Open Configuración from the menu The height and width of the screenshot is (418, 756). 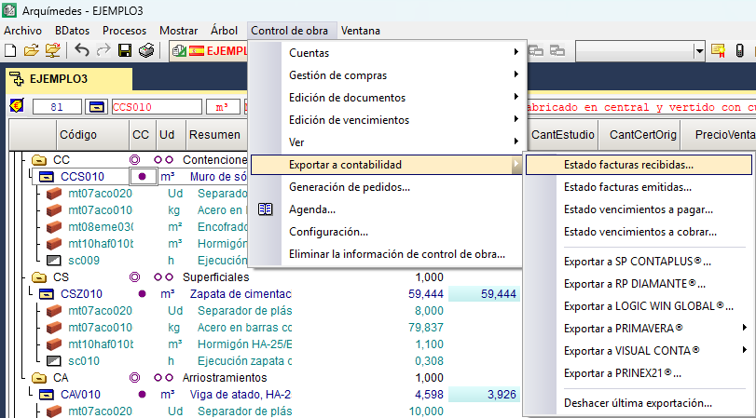point(386,232)
